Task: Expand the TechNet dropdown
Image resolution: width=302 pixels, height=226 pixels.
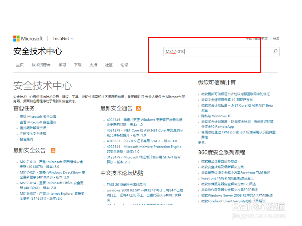Action: click(63, 39)
